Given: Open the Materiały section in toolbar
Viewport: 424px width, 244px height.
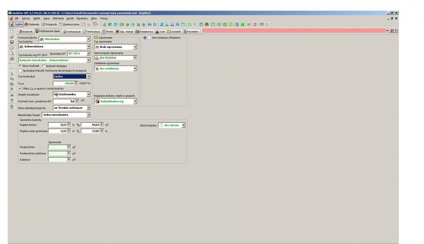Looking at the screenshot, I should click(33, 25).
